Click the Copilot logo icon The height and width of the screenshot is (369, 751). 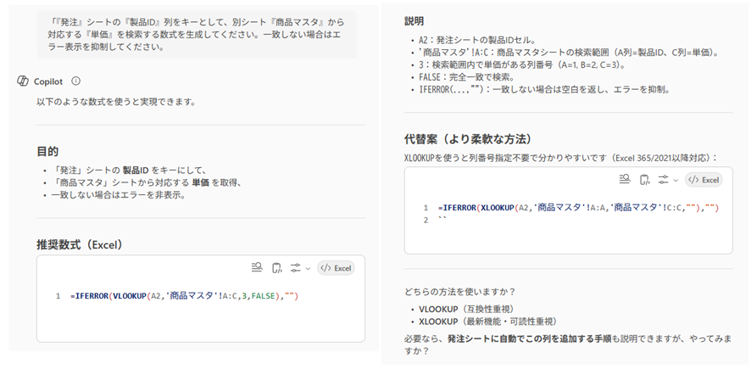click(23, 81)
